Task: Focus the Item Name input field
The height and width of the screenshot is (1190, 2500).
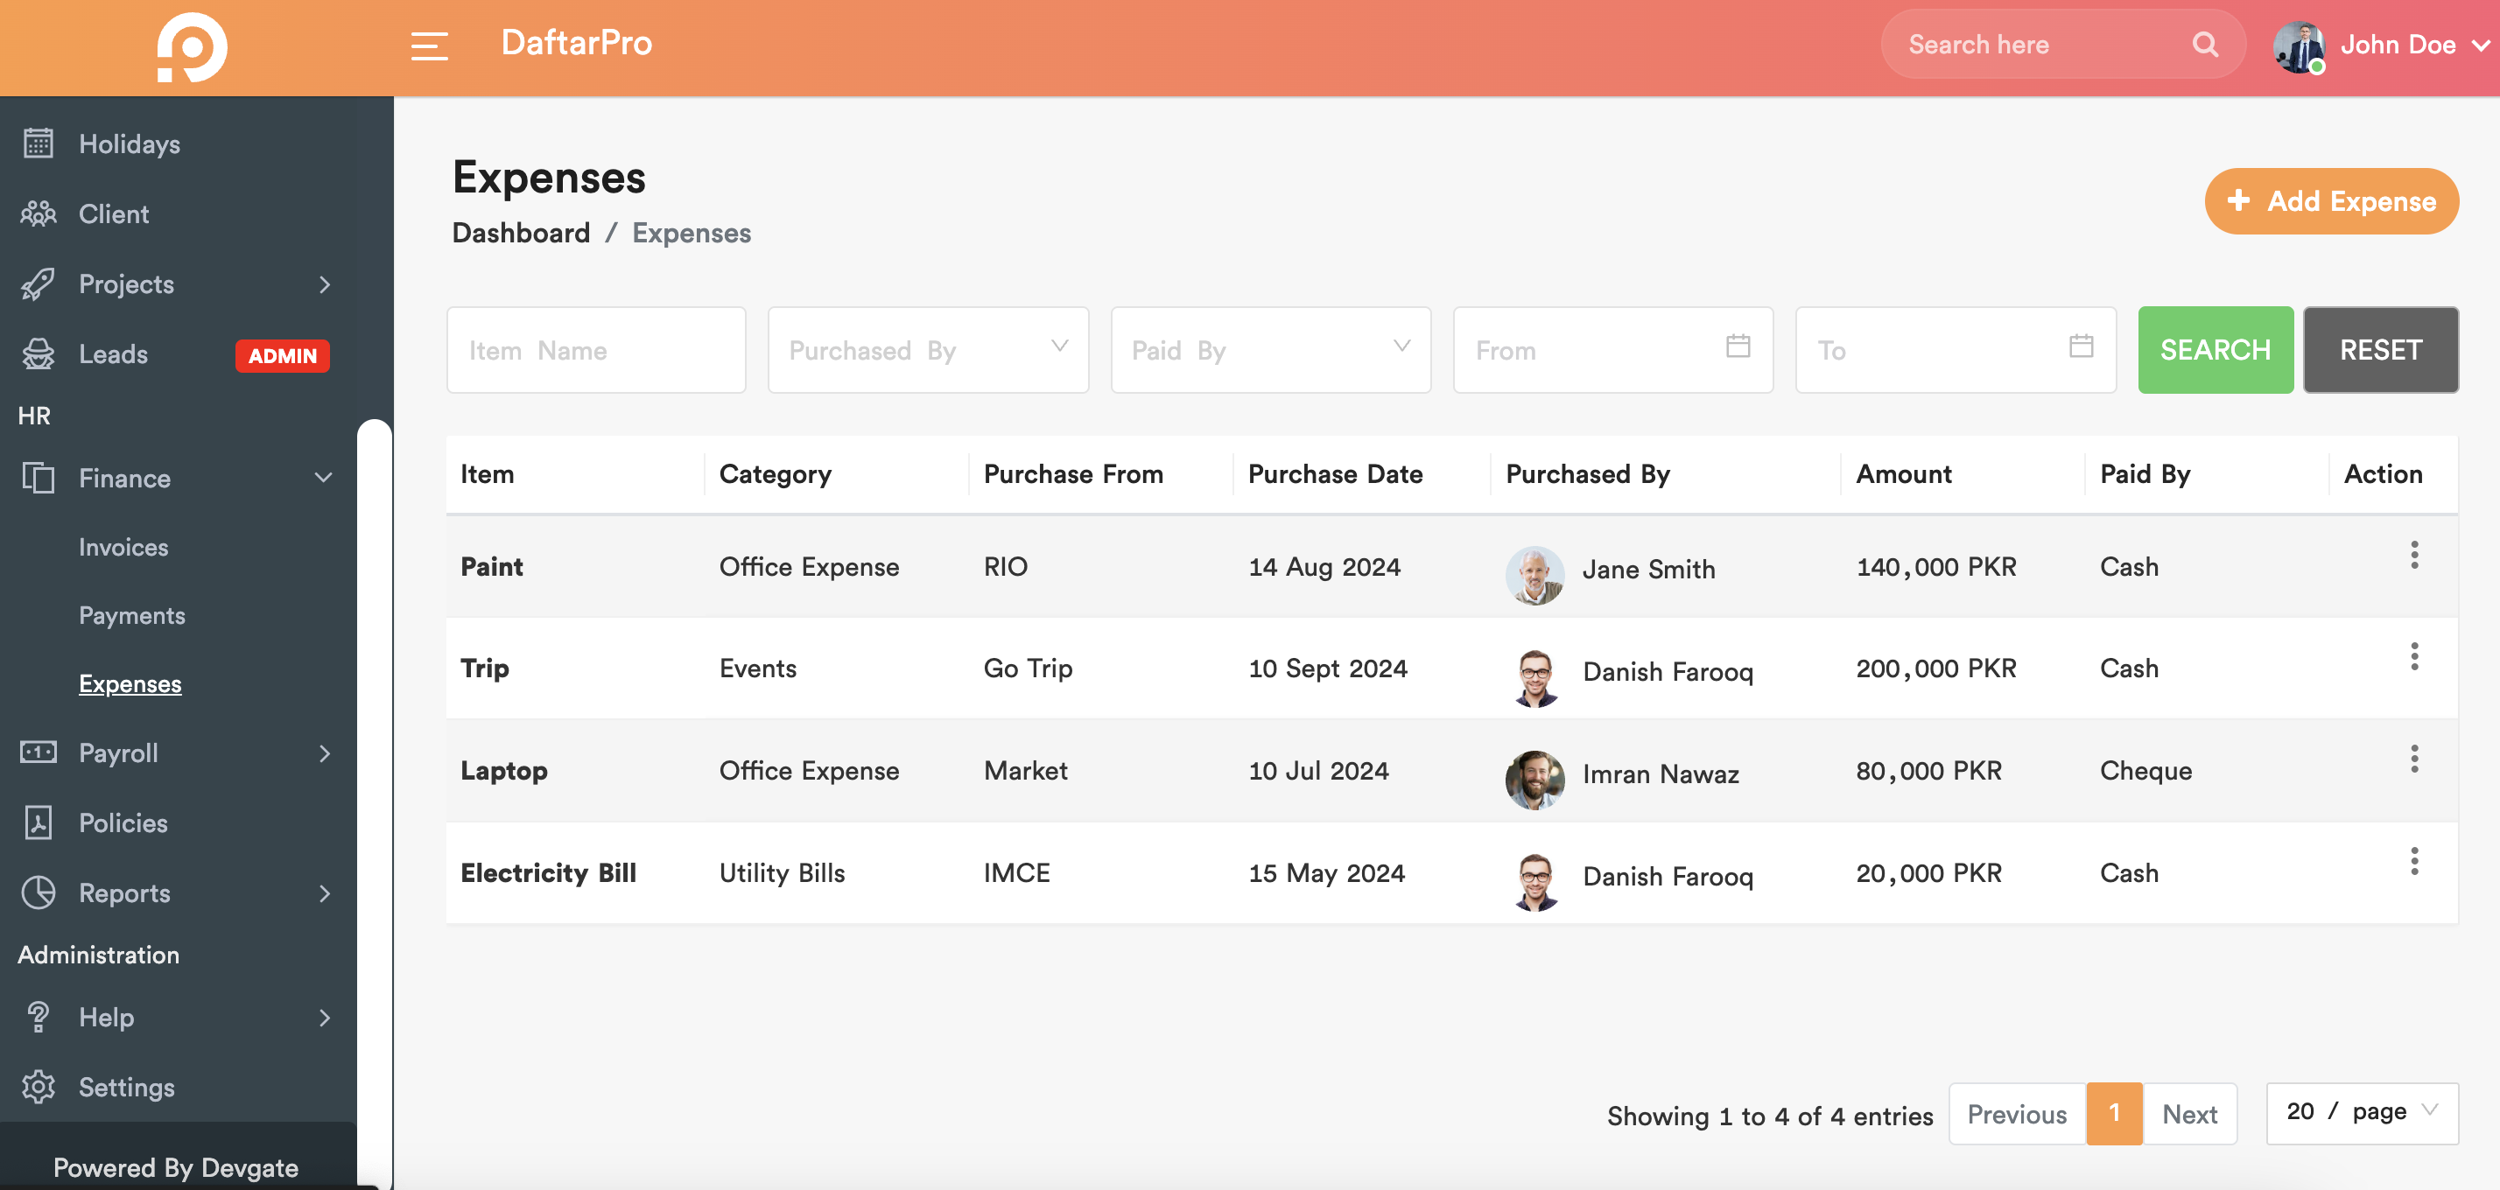Action: tap(595, 350)
